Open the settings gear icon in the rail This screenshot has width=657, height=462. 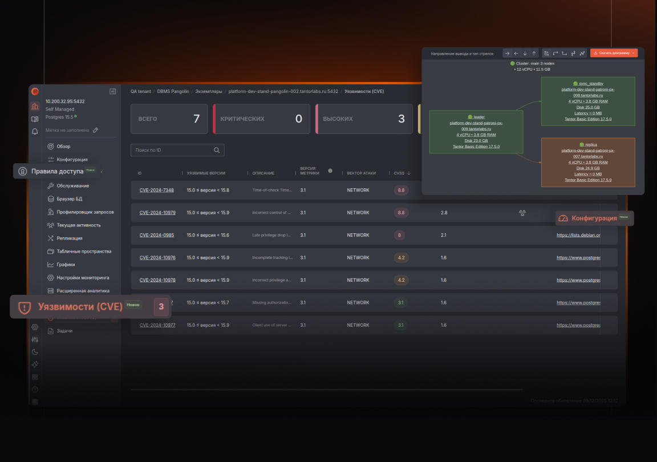pos(35,327)
